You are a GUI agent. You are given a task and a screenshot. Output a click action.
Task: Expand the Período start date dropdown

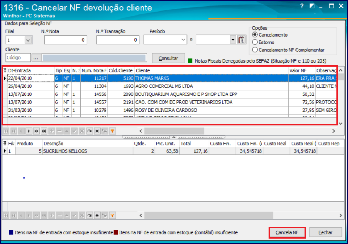(183, 40)
